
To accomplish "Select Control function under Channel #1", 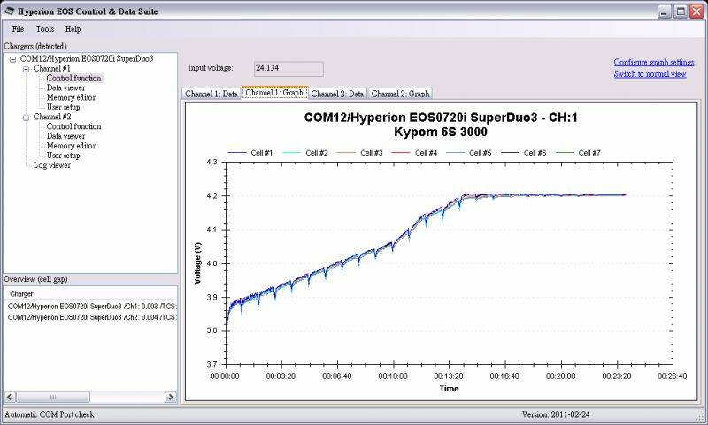I will pos(74,78).
